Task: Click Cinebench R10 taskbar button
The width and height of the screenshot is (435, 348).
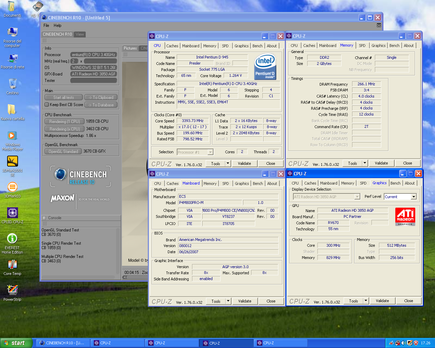Action: pyautogui.click(x=63, y=343)
